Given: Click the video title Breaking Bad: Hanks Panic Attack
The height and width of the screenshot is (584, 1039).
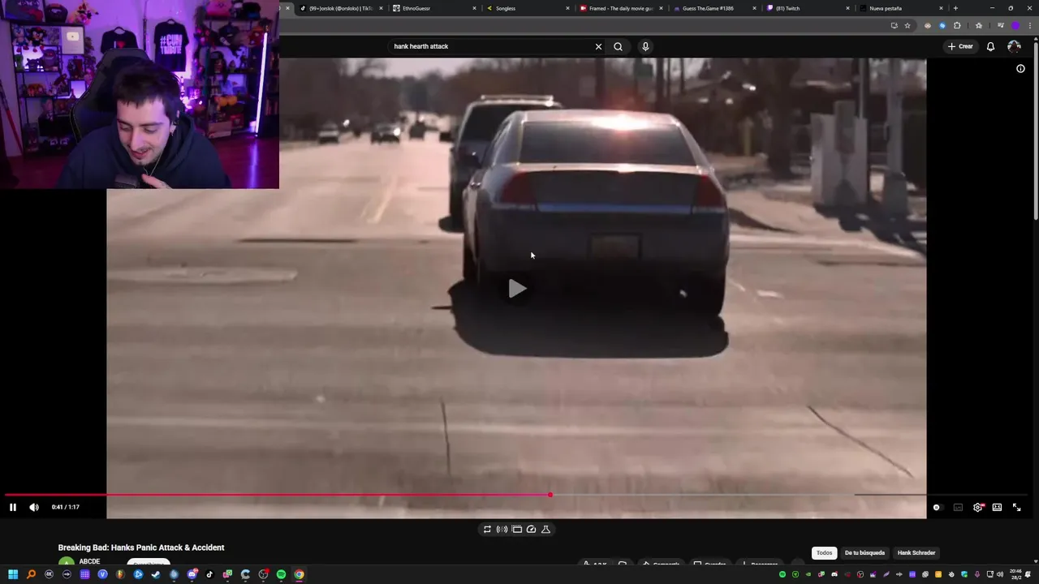Looking at the screenshot, I should (x=141, y=547).
